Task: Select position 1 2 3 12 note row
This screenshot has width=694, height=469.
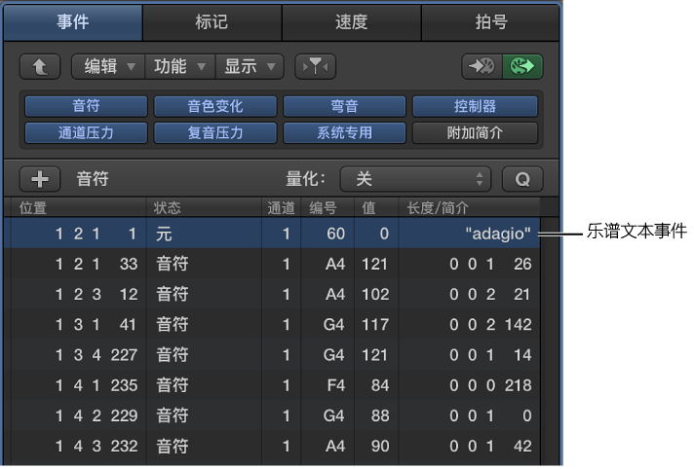Action: pyautogui.click(x=272, y=295)
